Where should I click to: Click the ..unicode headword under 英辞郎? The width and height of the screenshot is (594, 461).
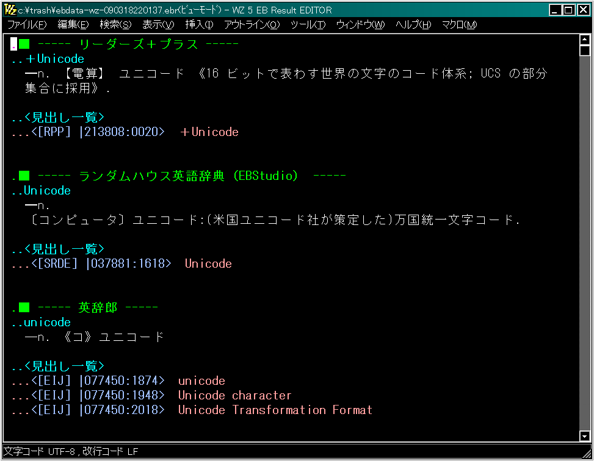pos(42,323)
